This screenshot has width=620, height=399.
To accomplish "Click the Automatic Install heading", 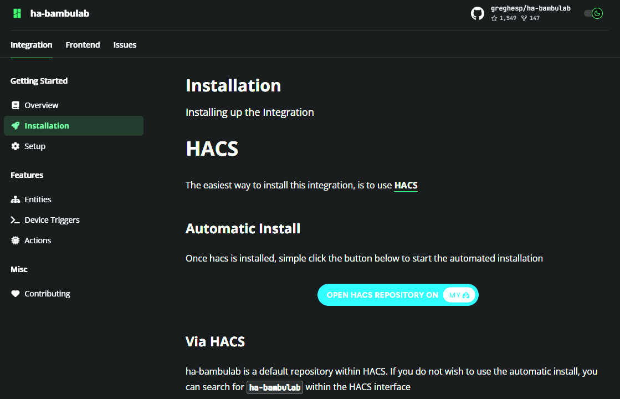I will point(243,228).
